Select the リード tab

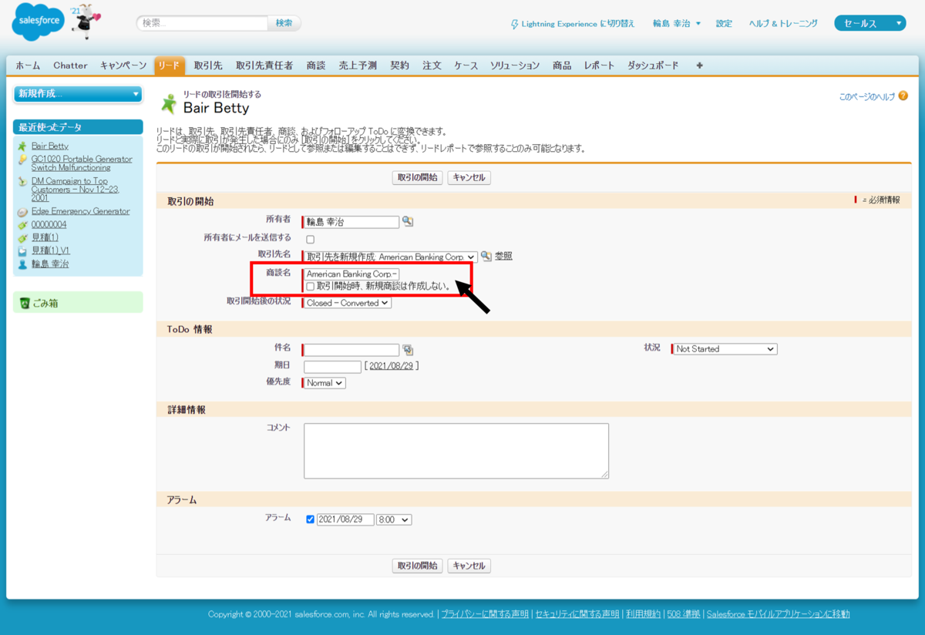170,66
